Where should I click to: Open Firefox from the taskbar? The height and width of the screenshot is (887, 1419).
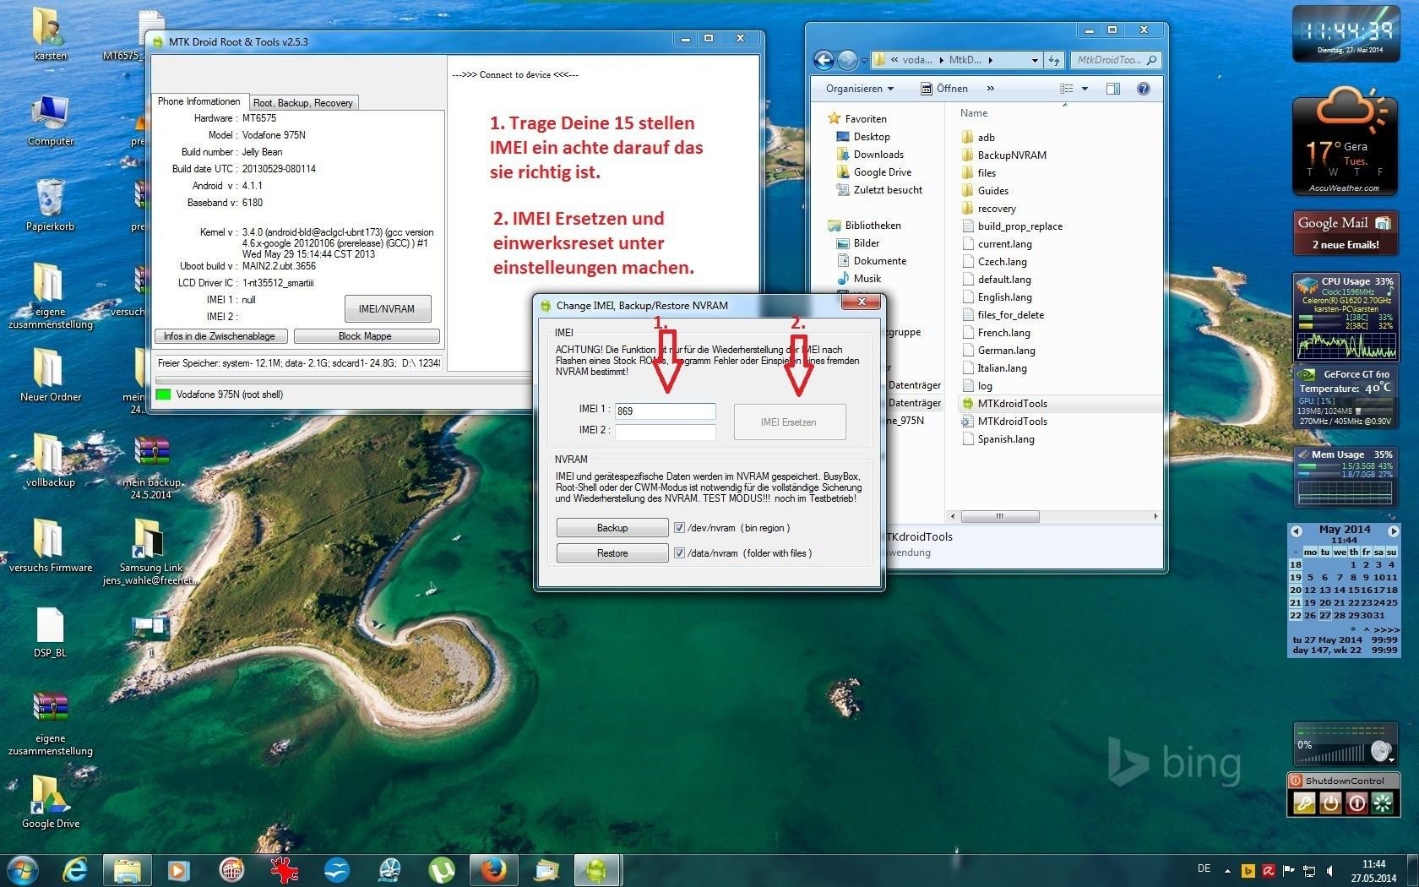click(x=493, y=870)
